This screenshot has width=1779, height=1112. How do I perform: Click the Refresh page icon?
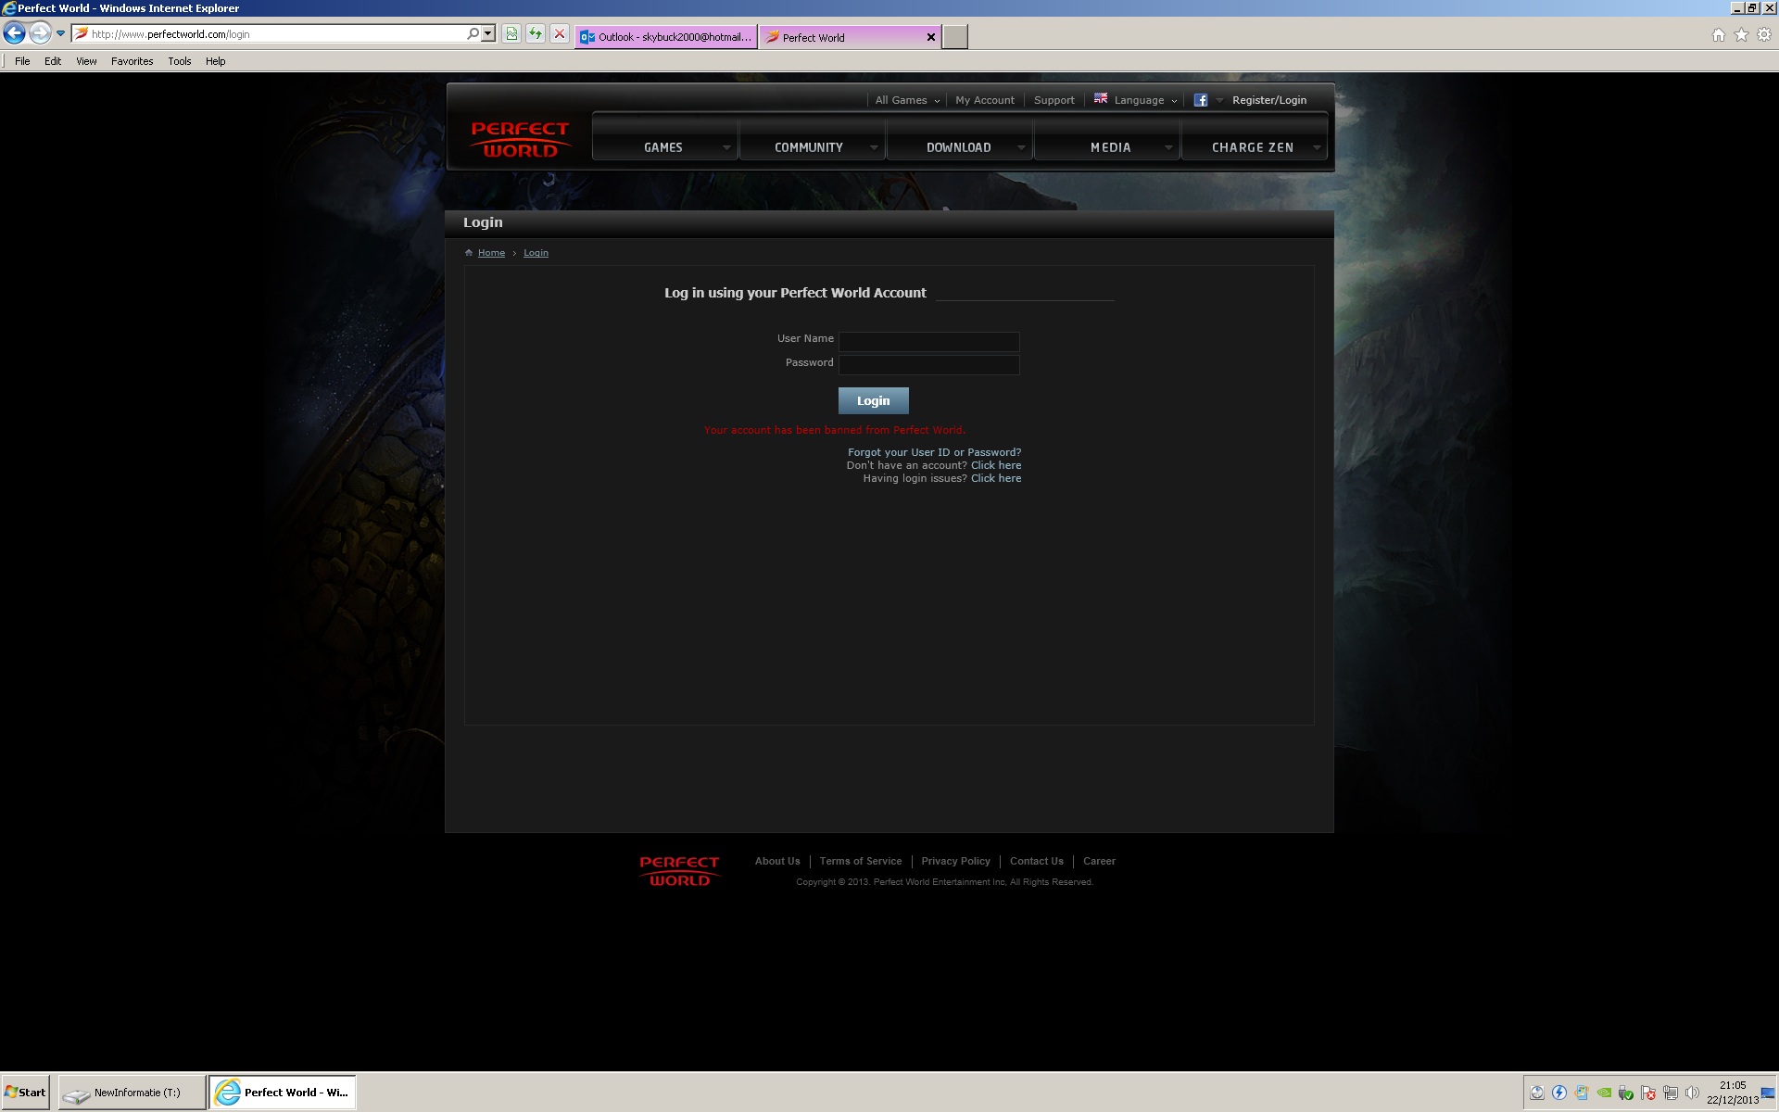[536, 34]
